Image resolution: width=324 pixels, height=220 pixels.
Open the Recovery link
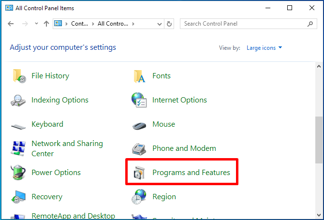(47, 197)
